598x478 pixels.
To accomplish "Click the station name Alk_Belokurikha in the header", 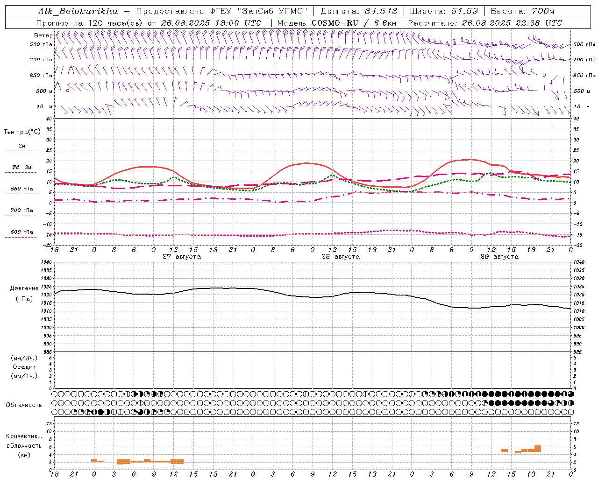I will tap(78, 11).
